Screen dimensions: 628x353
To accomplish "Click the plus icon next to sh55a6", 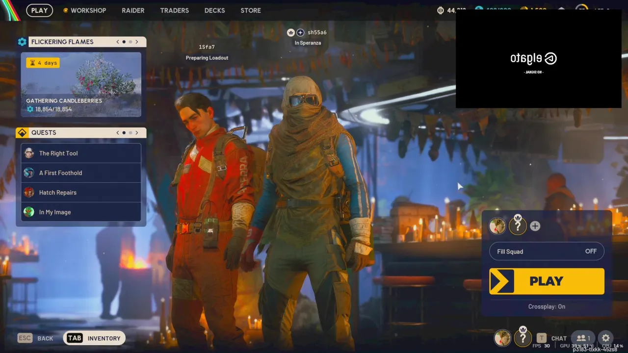I will (300, 32).
